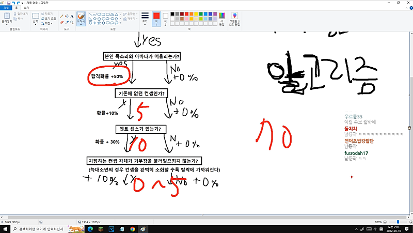Choose the green color swatch

tap(201, 14)
